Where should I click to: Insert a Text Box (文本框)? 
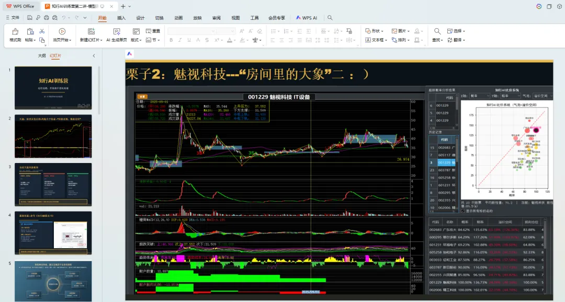376,40
